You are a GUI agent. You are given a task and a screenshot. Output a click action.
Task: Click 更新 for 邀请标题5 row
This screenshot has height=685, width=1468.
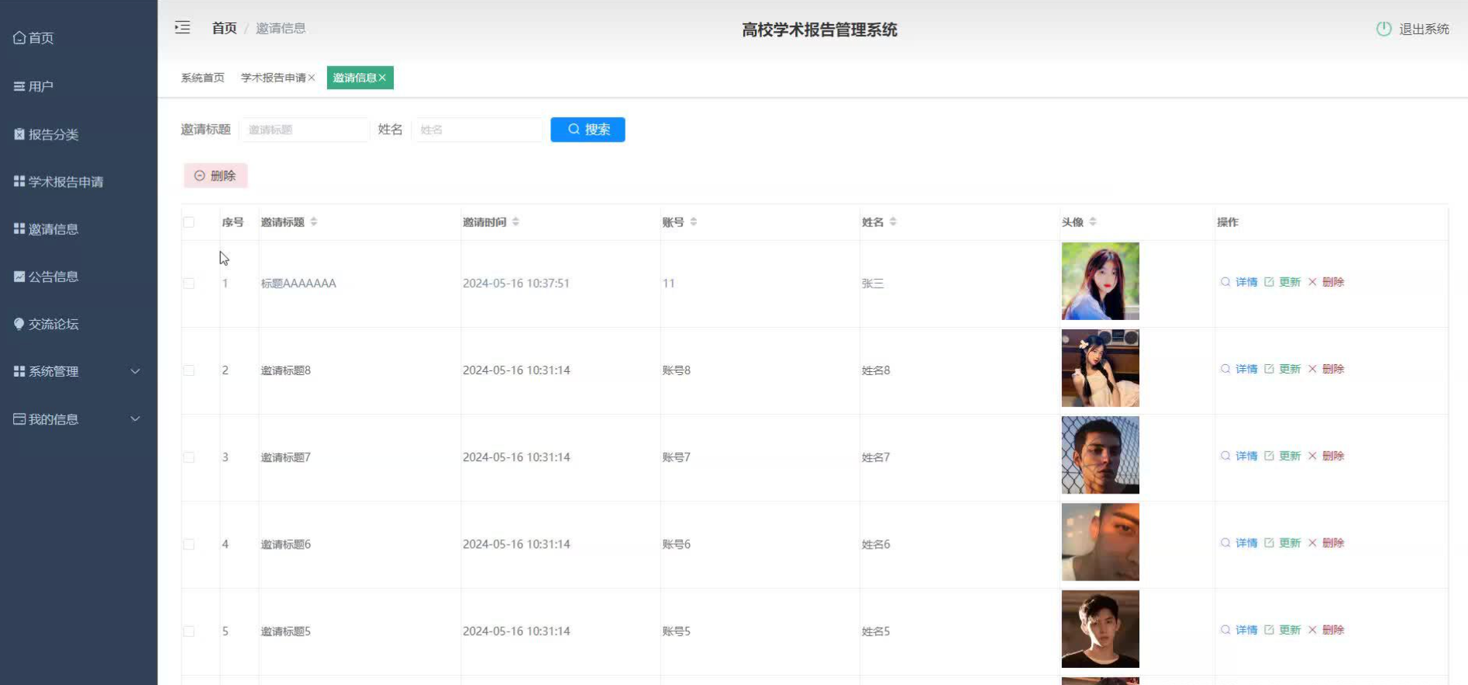click(1283, 630)
